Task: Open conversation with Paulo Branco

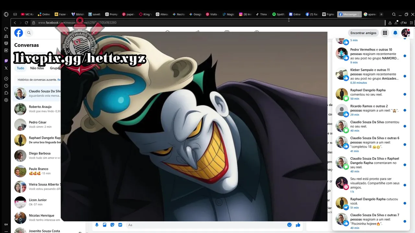Action: click(x=37, y=171)
